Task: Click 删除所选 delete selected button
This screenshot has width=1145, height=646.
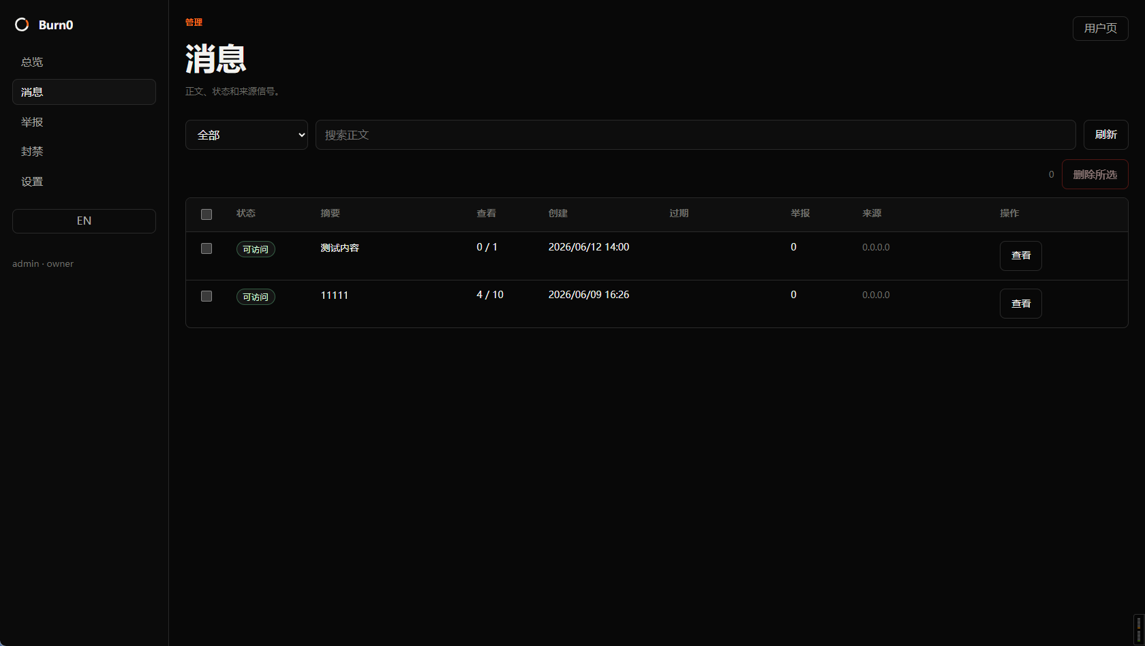Action: 1095,174
